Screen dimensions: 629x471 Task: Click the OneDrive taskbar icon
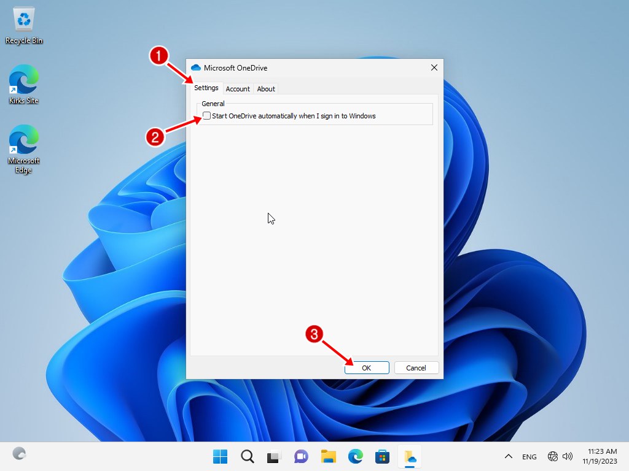click(409, 456)
